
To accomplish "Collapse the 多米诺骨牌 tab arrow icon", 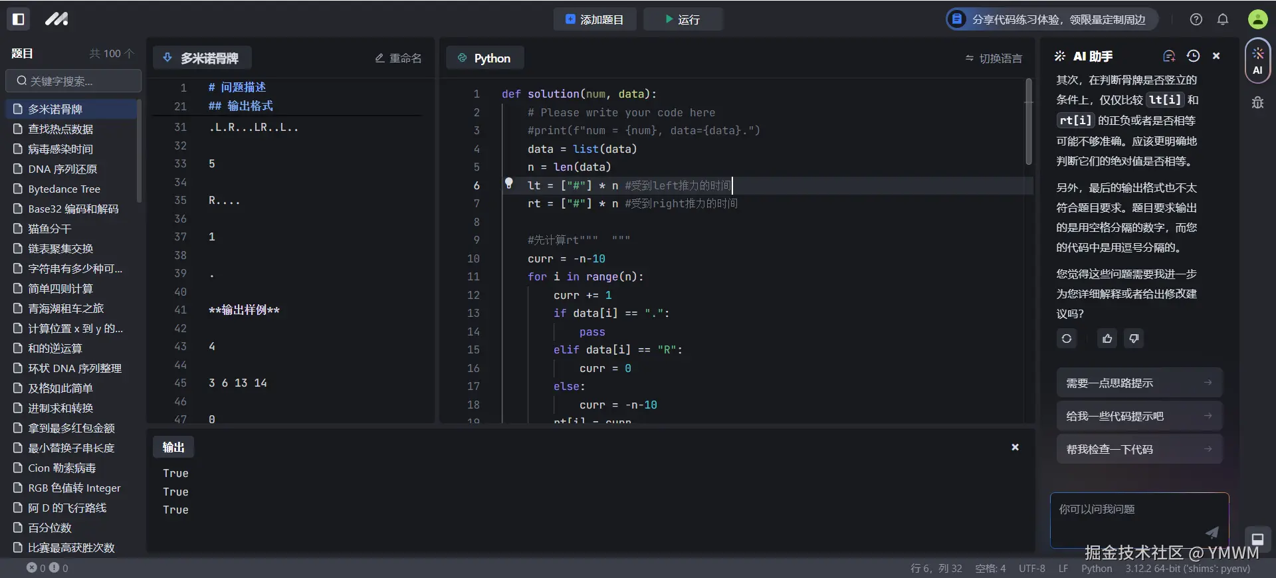I will pyautogui.click(x=167, y=58).
